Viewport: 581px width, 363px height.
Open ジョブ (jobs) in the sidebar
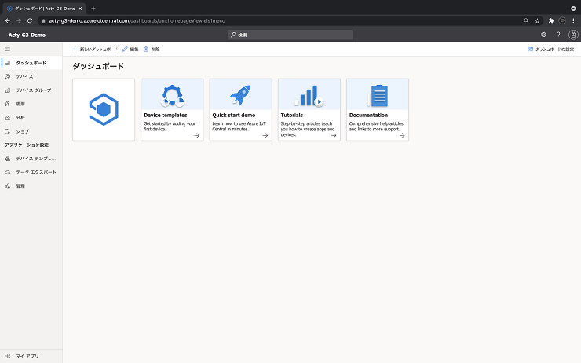(31, 131)
